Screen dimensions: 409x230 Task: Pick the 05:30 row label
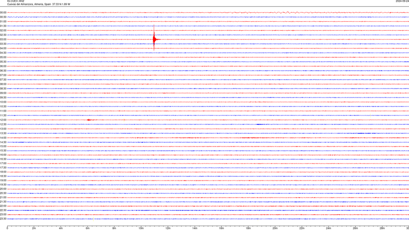coord(3,62)
